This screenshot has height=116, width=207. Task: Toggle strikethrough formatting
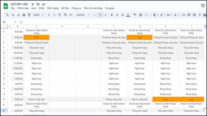[x=122, y=15]
